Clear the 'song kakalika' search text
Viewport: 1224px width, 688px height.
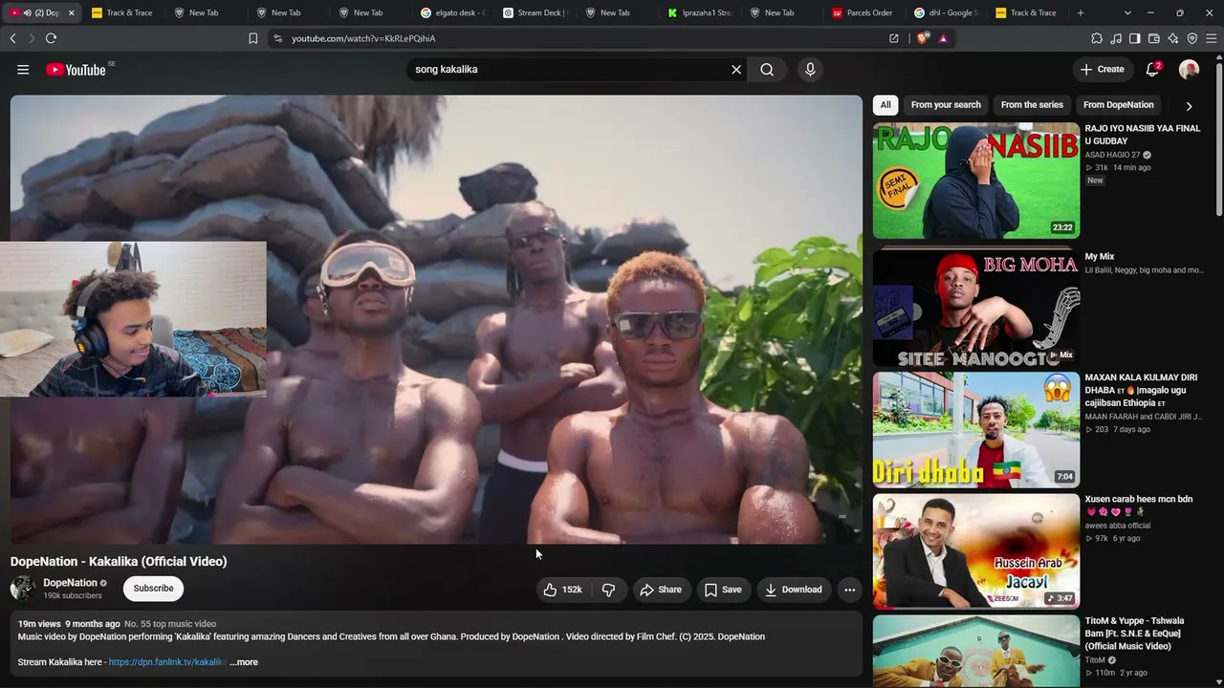pyautogui.click(x=736, y=70)
